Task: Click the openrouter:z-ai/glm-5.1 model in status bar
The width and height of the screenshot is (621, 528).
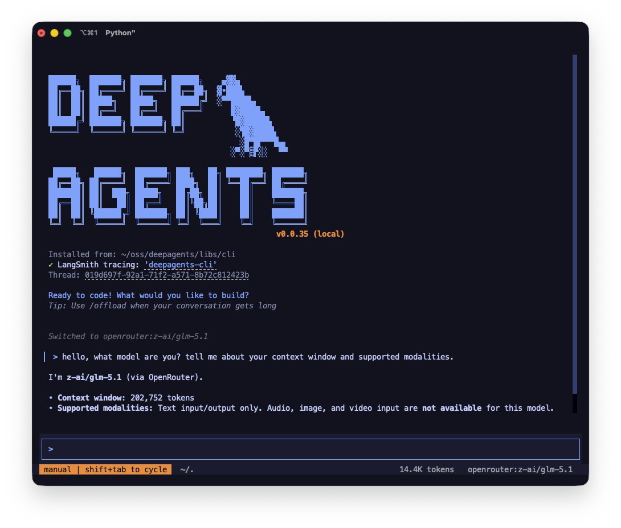Action: pyautogui.click(x=520, y=469)
